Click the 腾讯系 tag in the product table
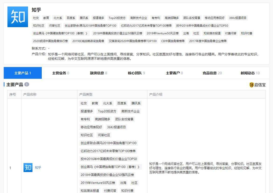 click(x=136, y=103)
